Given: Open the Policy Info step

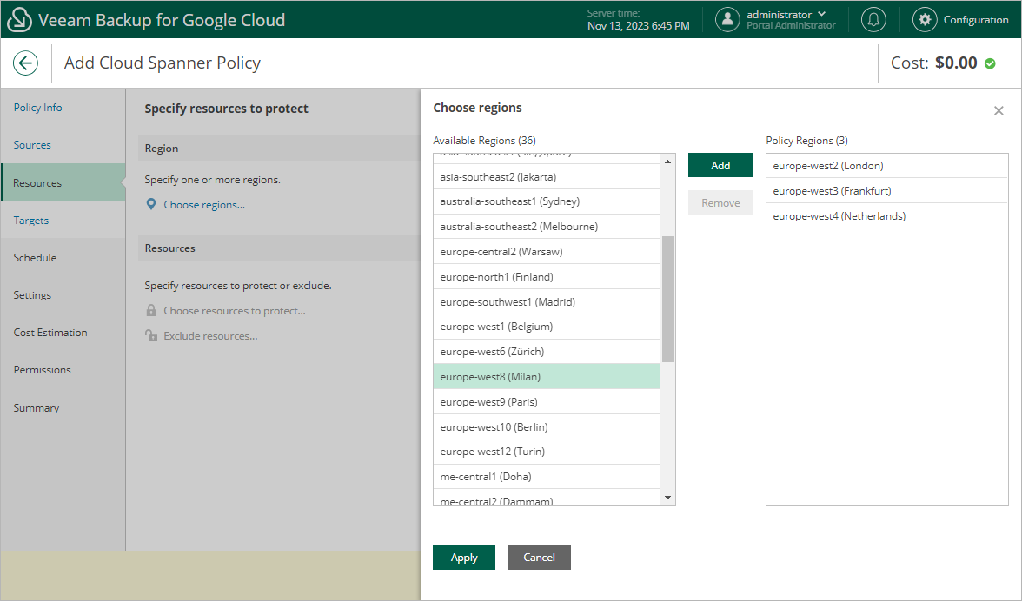Looking at the screenshot, I should (37, 108).
